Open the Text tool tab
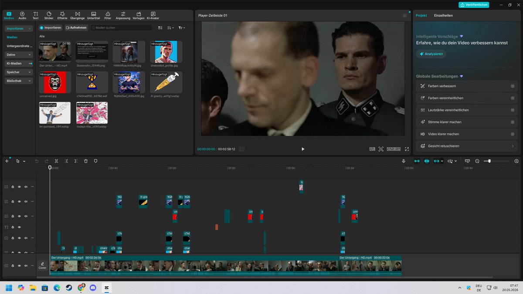 (x=35, y=15)
